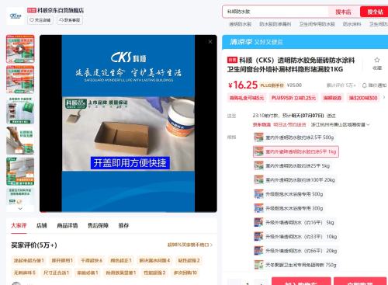Expand thumbnail list down chevron
388x285 pixels.
pyautogui.click(x=20, y=209)
